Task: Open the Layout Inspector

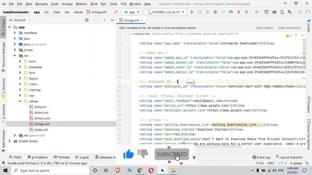Action: [x=289, y=157]
